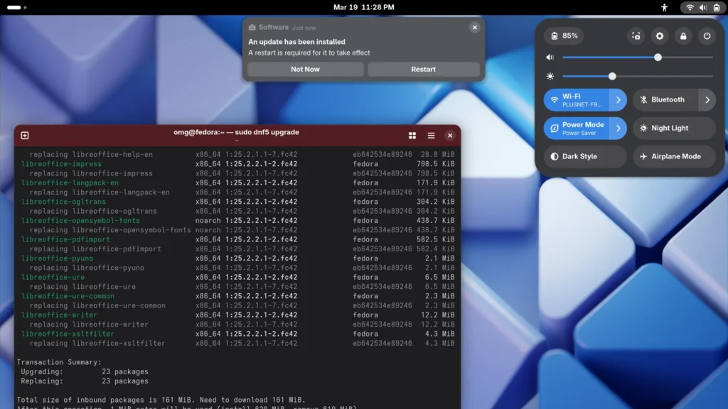
Task: Expand Bluetooth device options
Action: [707, 99]
